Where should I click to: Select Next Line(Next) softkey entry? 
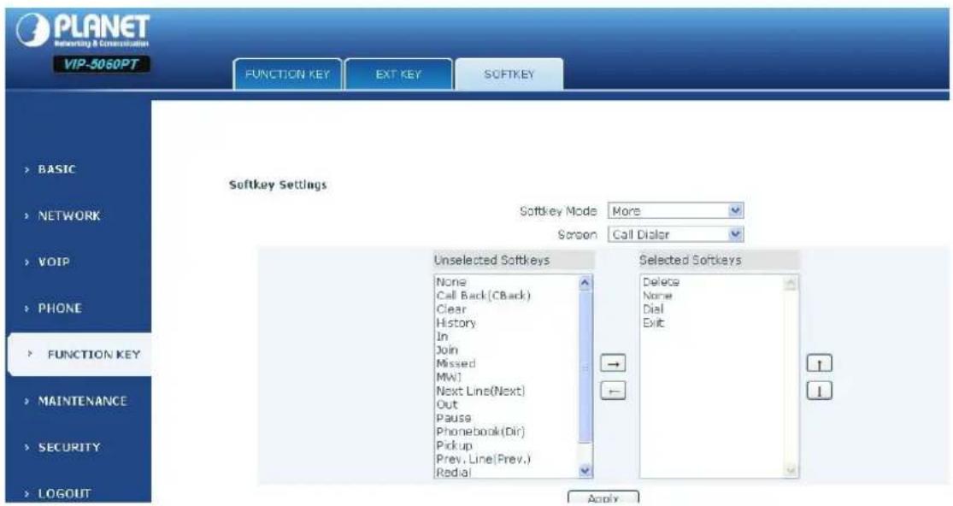point(480,391)
